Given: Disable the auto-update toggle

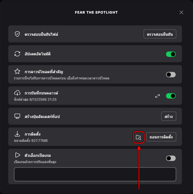Looking at the screenshot, I should point(171,54).
